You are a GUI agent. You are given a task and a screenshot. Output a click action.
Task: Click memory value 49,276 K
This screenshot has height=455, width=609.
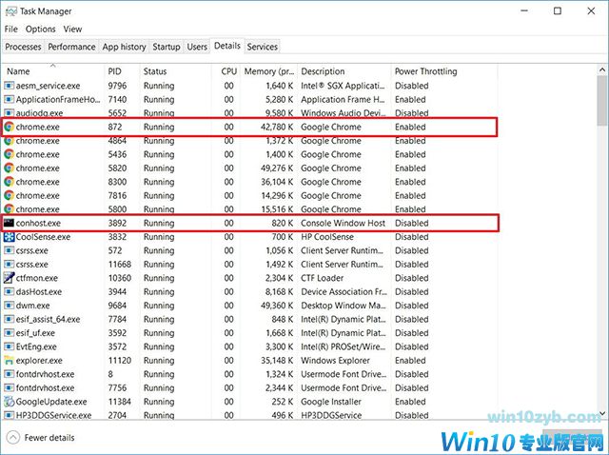coord(277,168)
